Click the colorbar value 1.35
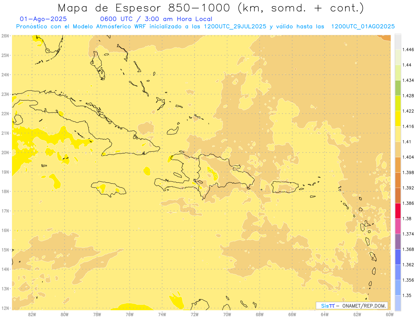 pyautogui.click(x=407, y=295)
